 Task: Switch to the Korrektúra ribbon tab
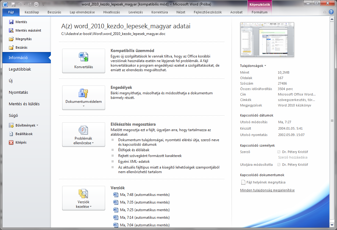tap(159, 12)
